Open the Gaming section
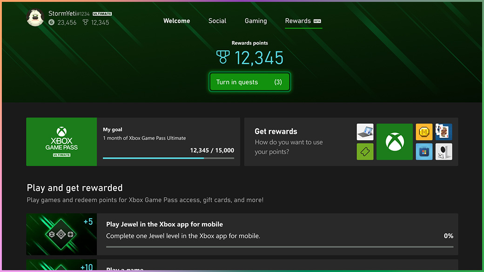 255,21
